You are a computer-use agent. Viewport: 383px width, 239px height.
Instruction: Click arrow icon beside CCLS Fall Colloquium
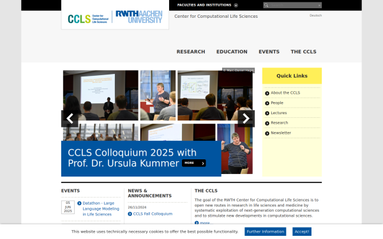130,214
